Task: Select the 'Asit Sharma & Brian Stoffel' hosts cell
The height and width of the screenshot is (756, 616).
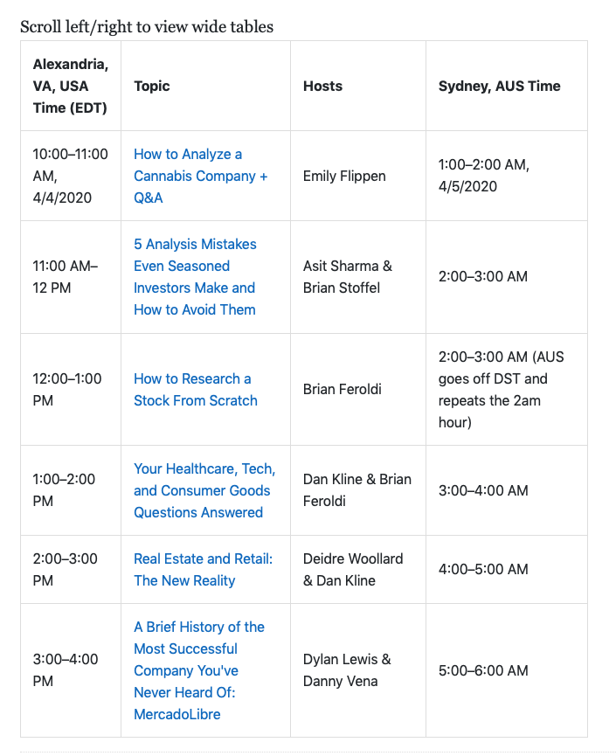Action: pyautogui.click(x=347, y=276)
